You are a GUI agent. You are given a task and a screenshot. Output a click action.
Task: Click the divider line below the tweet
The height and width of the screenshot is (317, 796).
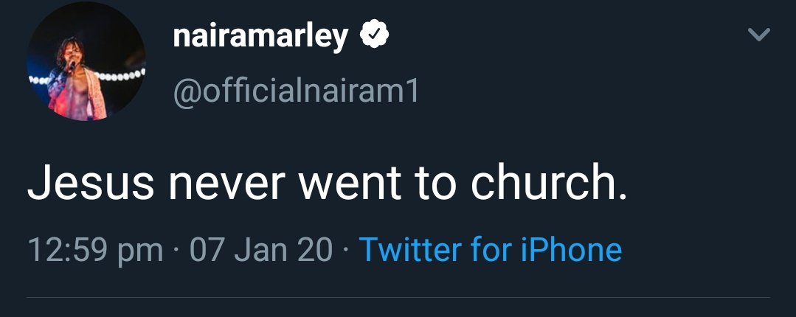tap(398, 299)
